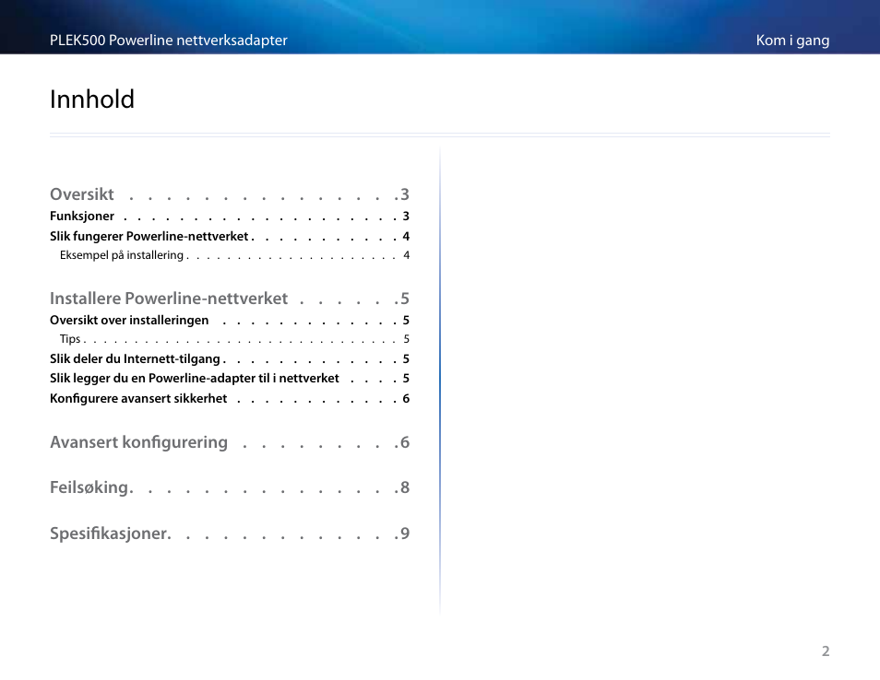Go to Eksempel på installering subsection

click(x=234, y=255)
